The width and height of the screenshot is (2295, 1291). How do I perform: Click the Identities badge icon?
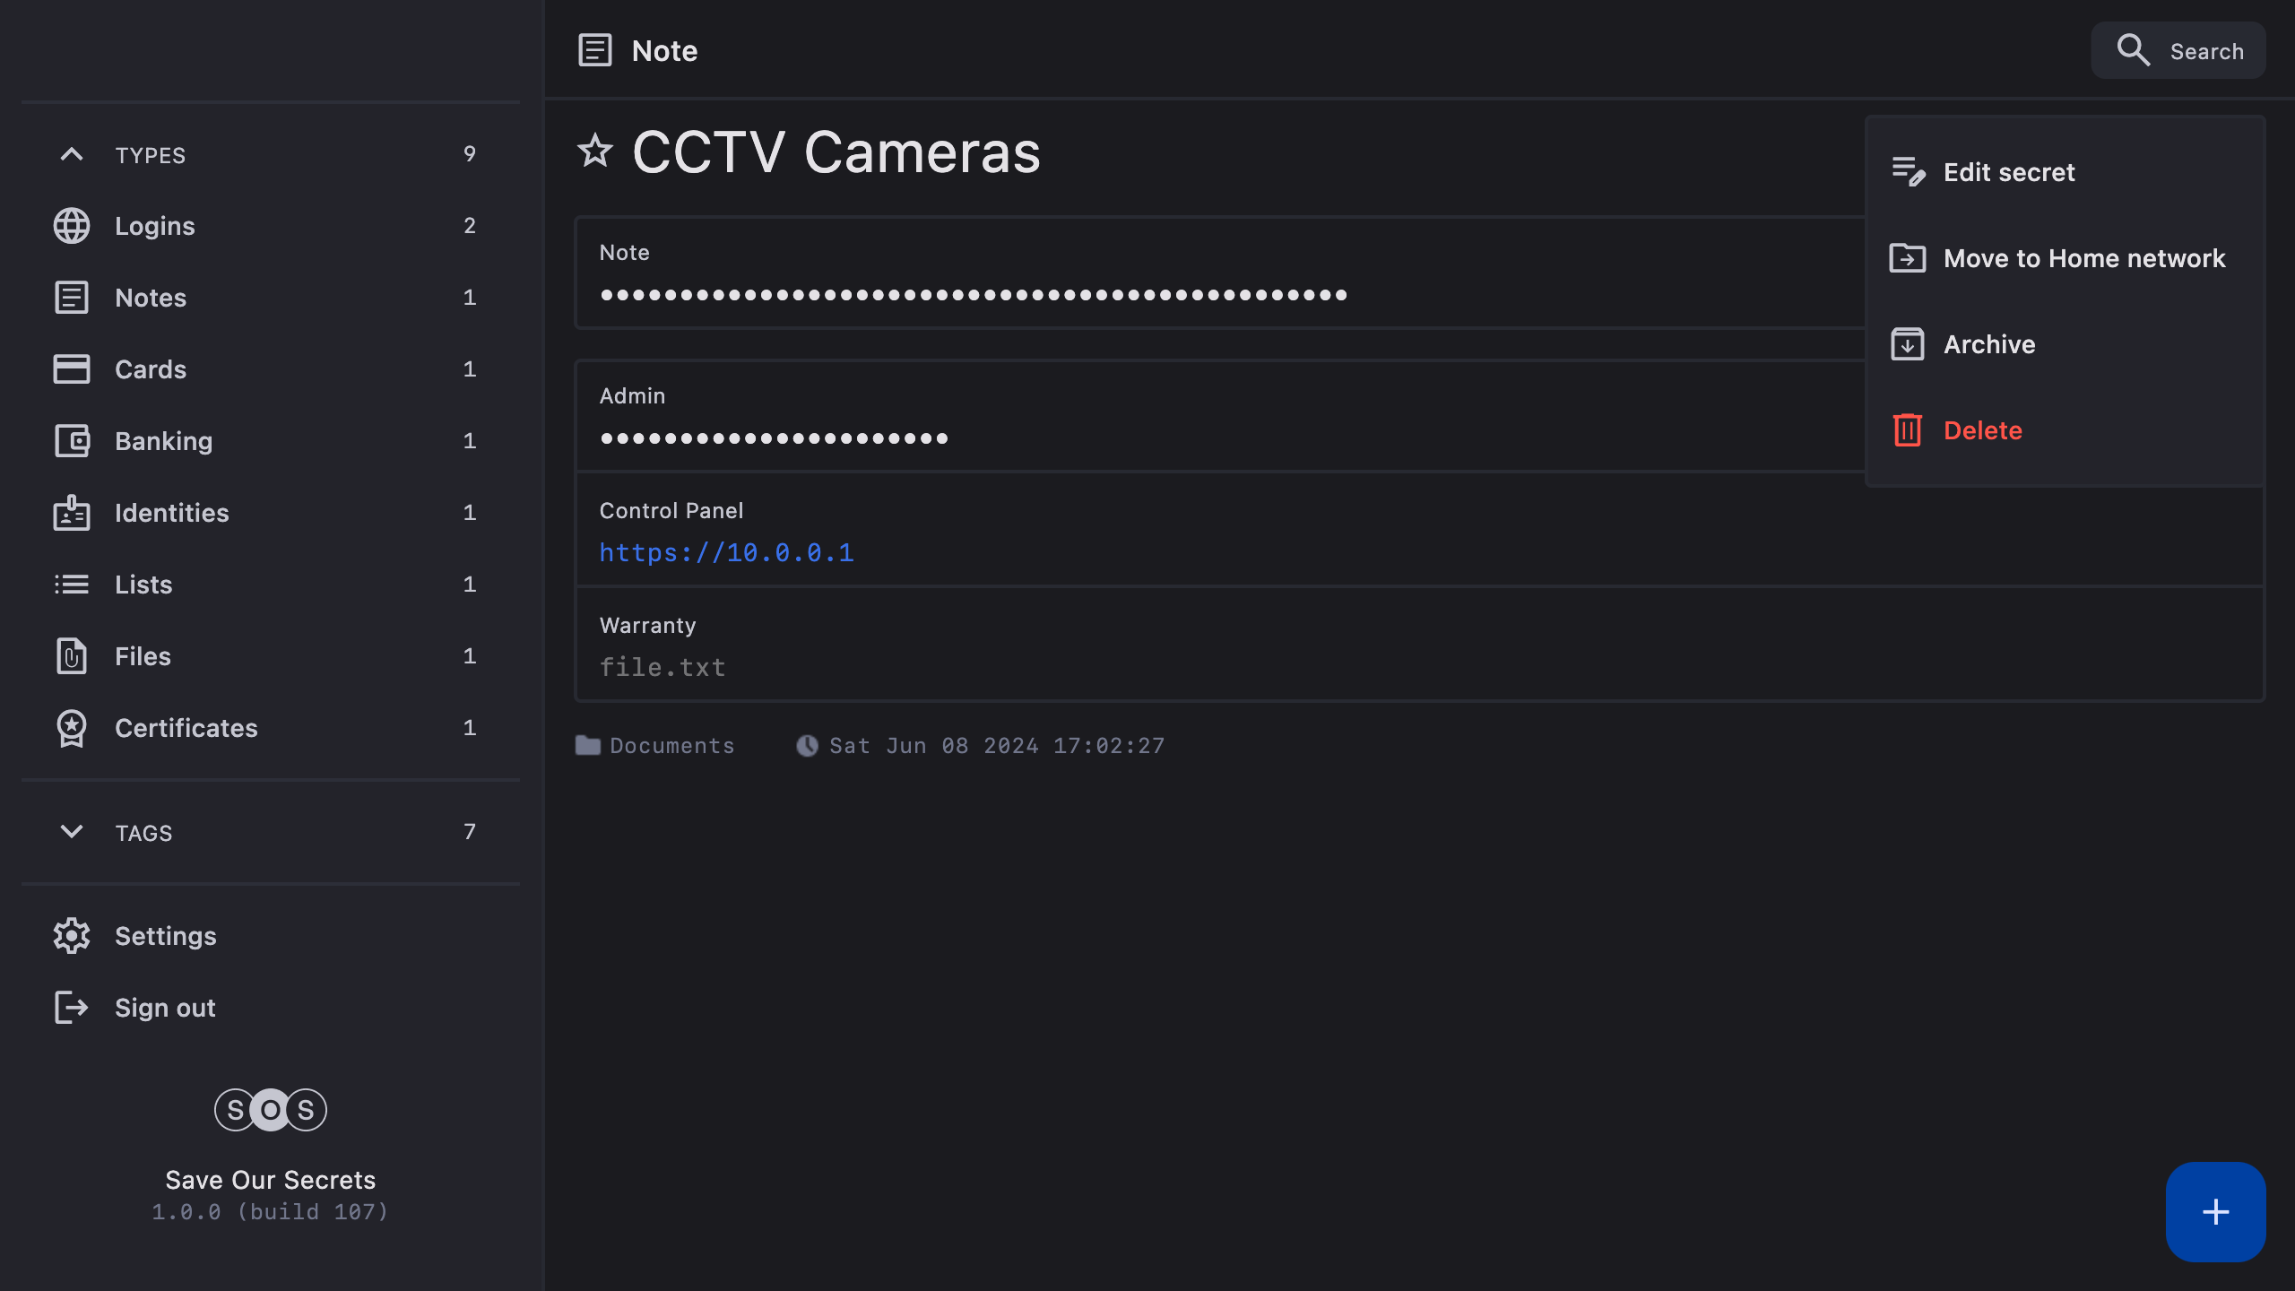click(x=72, y=513)
